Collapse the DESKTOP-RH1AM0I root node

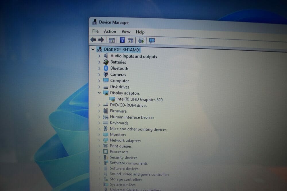tap(93, 49)
